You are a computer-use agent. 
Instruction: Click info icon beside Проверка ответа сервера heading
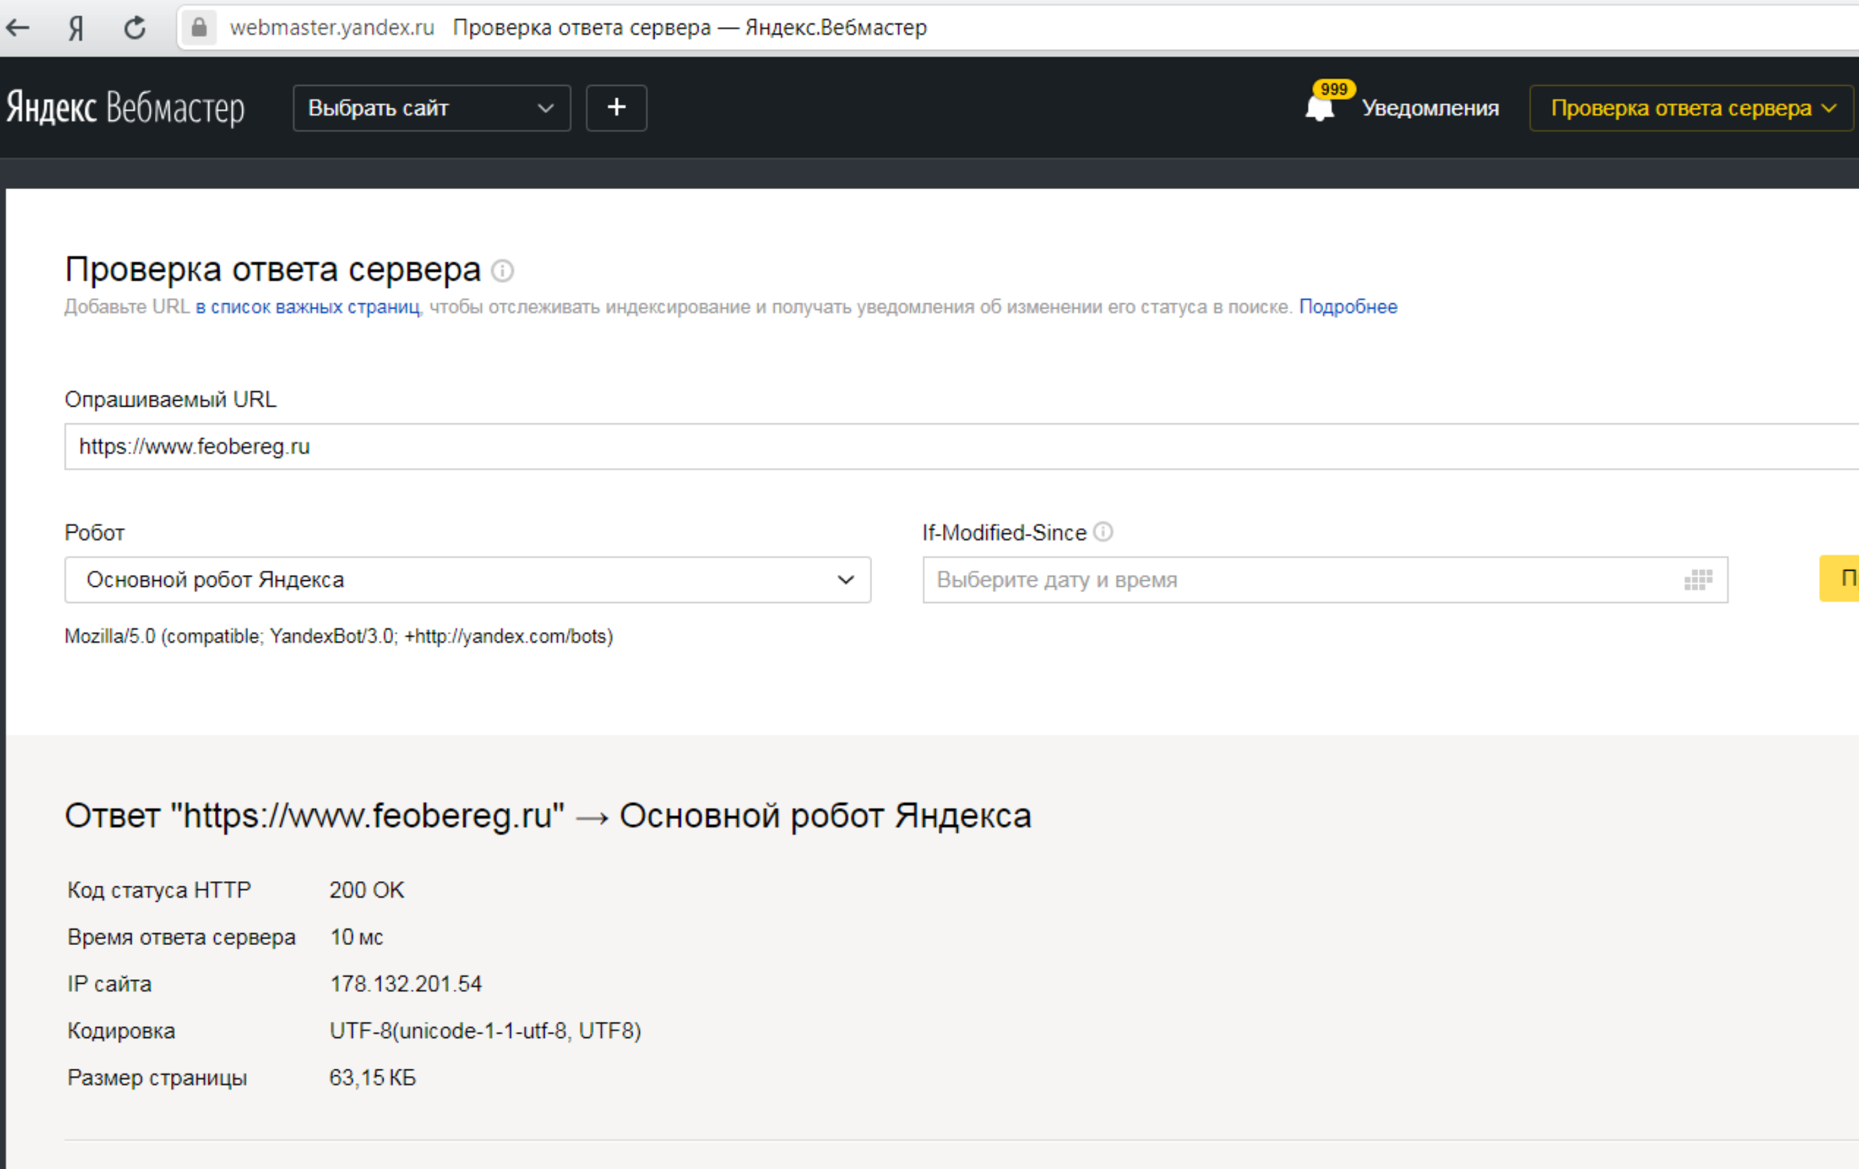(503, 271)
